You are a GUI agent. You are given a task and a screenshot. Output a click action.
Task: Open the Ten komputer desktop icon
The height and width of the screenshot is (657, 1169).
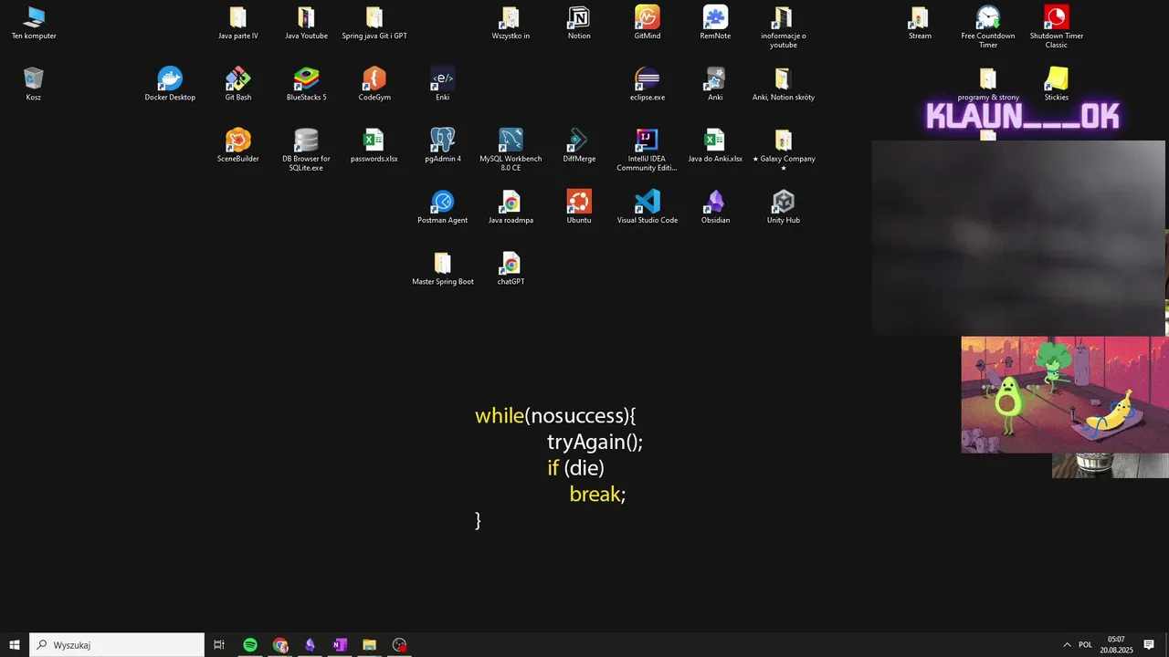[34, 24]
